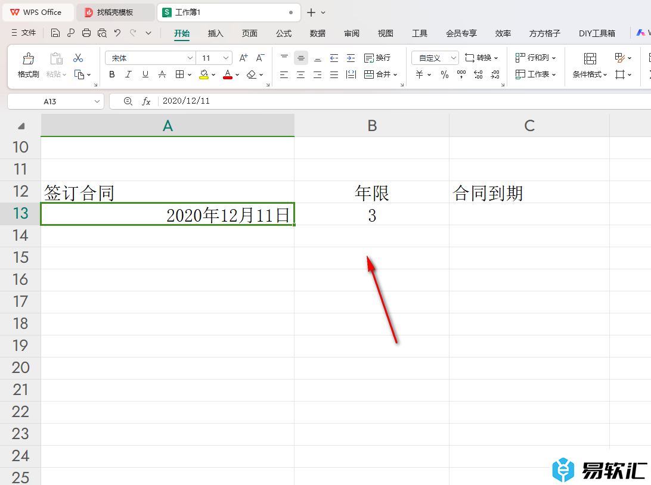This screenshot has height=485, width=651.
Task: Switch to the 页面 tab
Action: [x=250, y=33]
